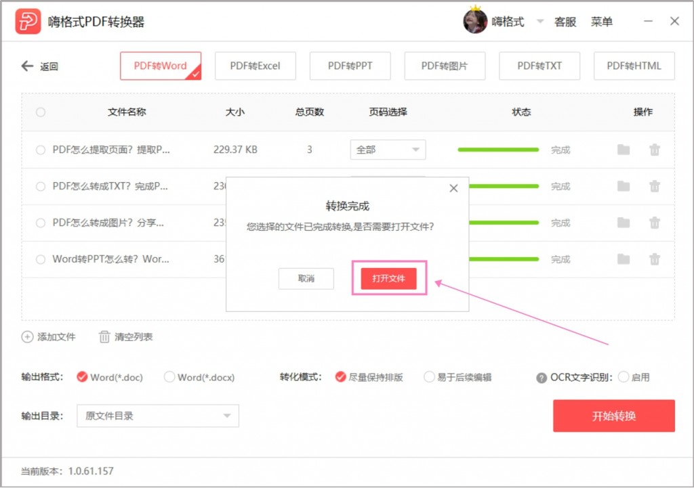694x488 pixels.
Task: Click the 页码选择 column header
Action: click(388, 112)
